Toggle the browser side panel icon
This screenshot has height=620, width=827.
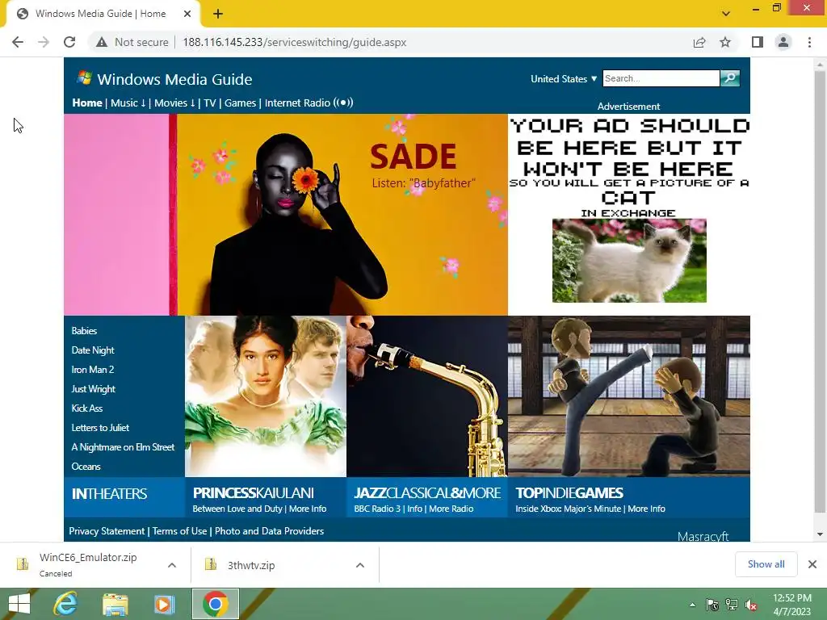pos(758,42)
